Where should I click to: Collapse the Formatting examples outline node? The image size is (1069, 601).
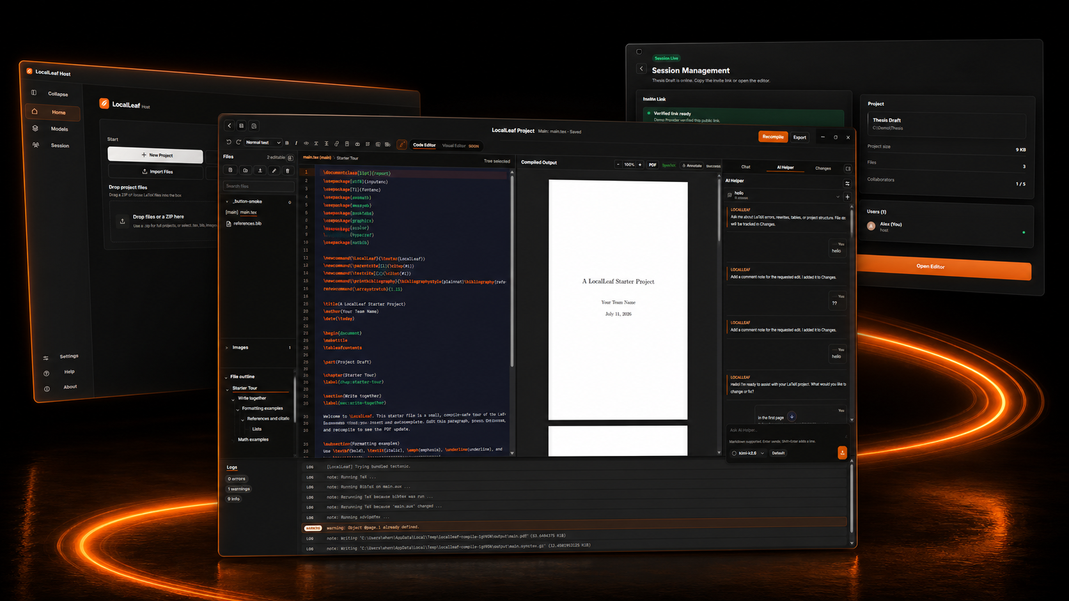click(238, 409)
